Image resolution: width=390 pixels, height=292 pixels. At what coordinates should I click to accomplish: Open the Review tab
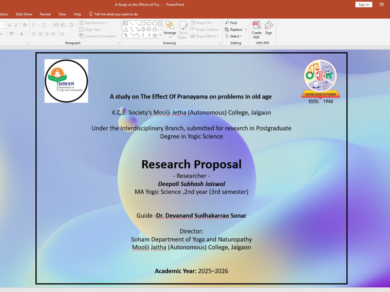(x=45, y=14)
